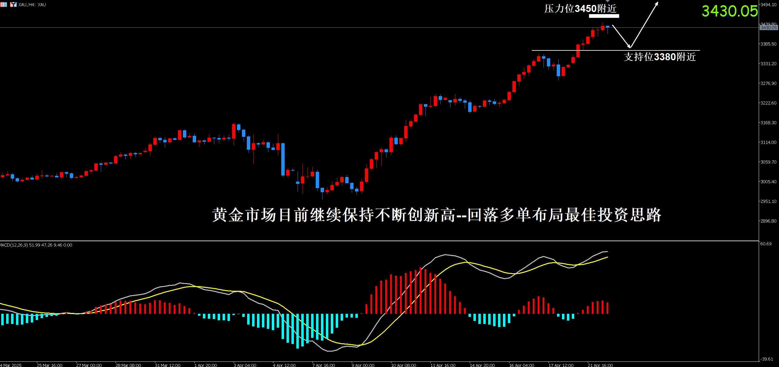Screen dimensions: 779x367
Task: Click the 3385.50 price scale label
Action: coord(768,44)
